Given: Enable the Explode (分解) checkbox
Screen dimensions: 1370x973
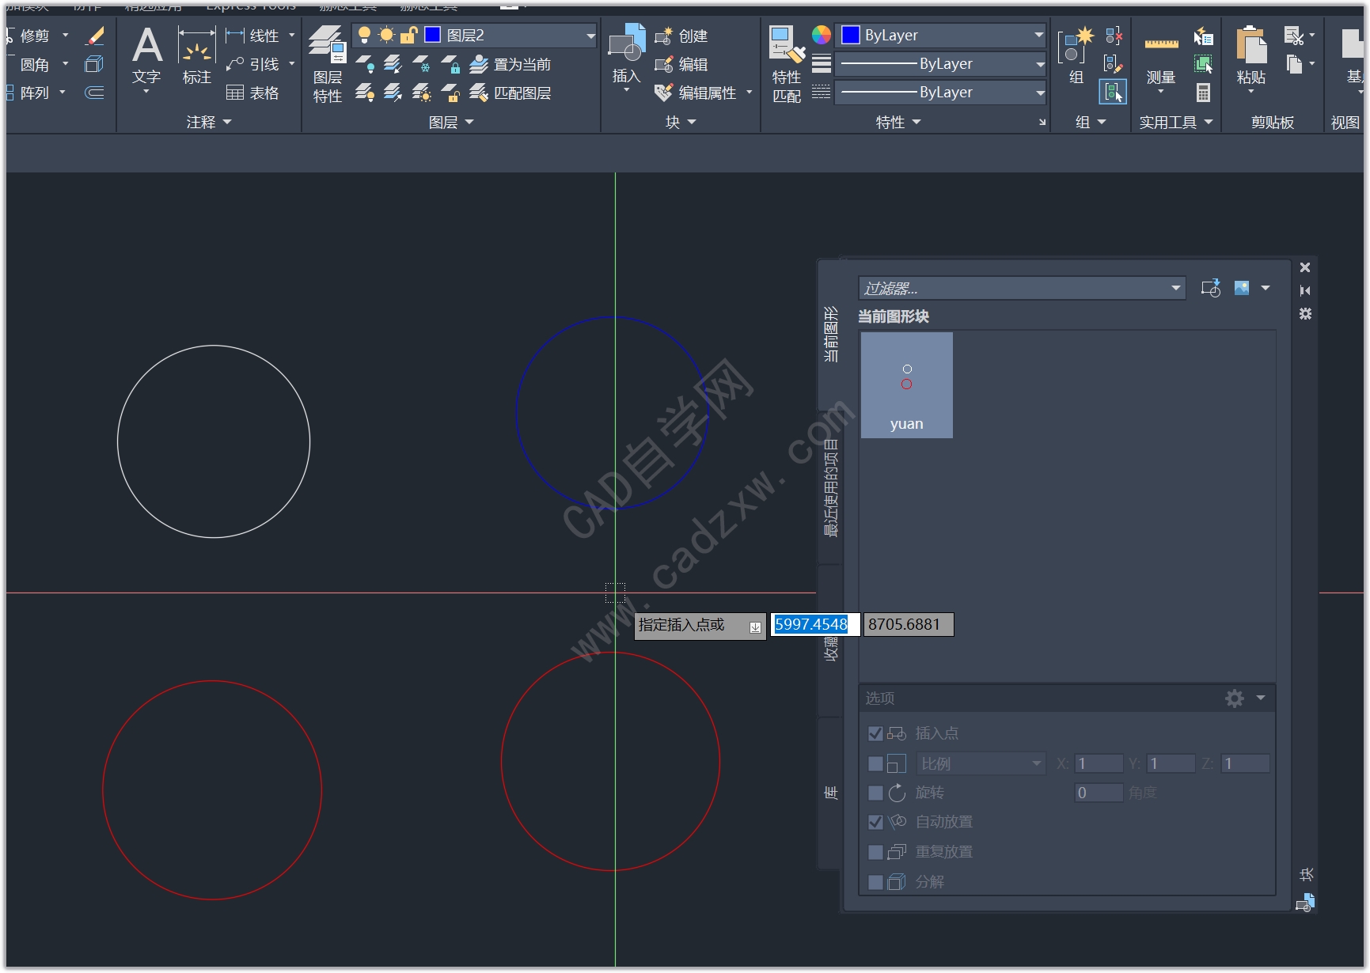Looking at the screenshot, I should coord(875,881).
